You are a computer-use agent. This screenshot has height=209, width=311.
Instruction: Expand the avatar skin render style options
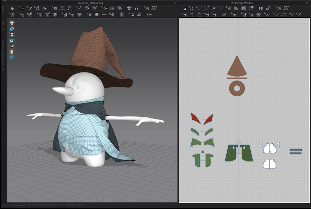12,52
